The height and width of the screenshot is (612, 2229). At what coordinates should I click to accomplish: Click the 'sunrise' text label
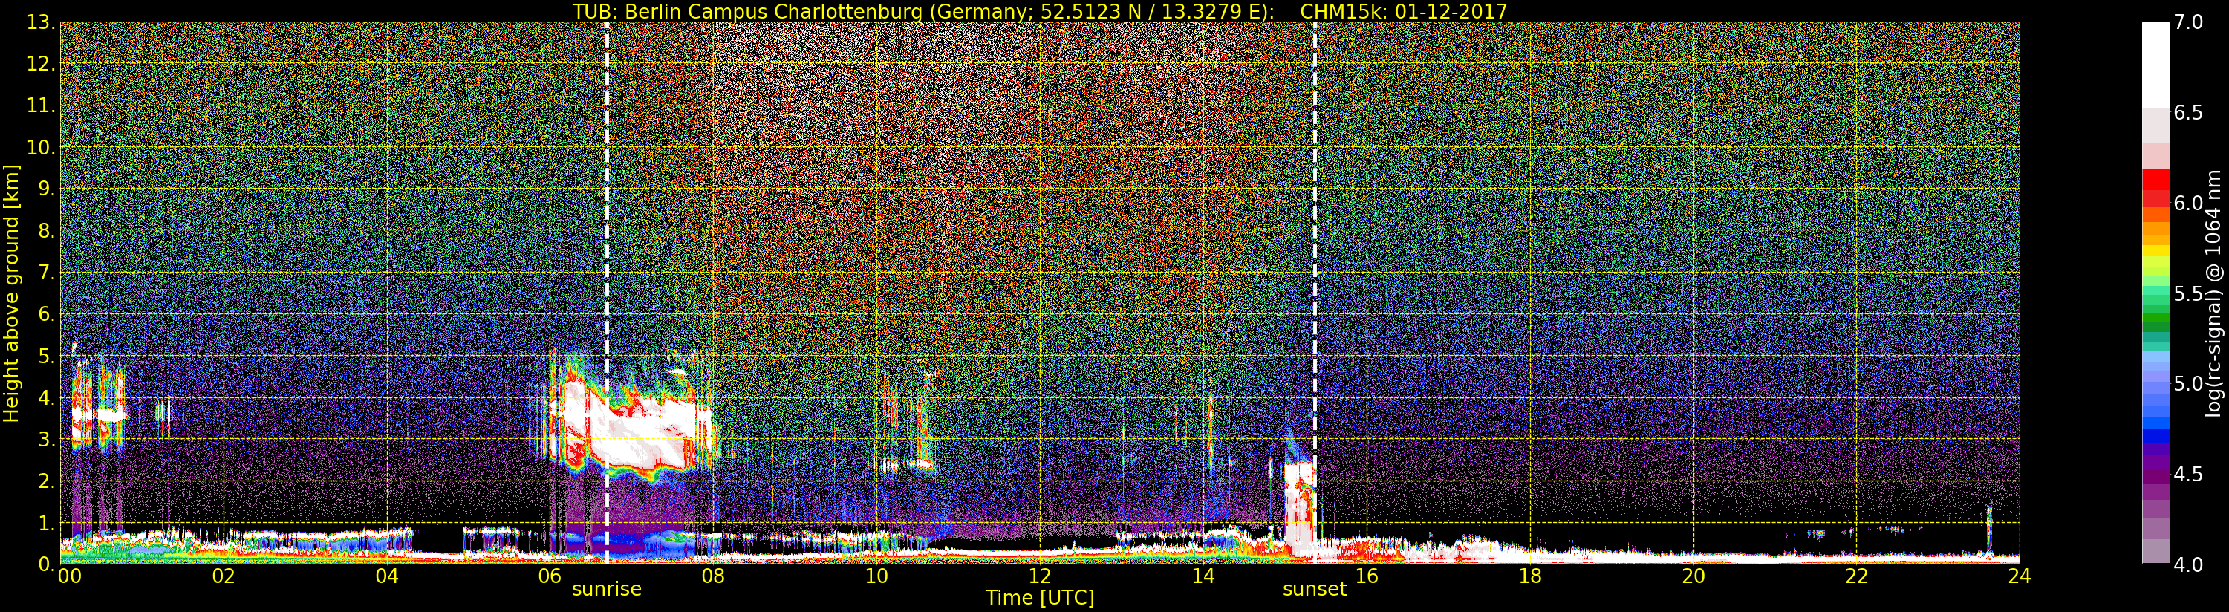coord(607,590)
